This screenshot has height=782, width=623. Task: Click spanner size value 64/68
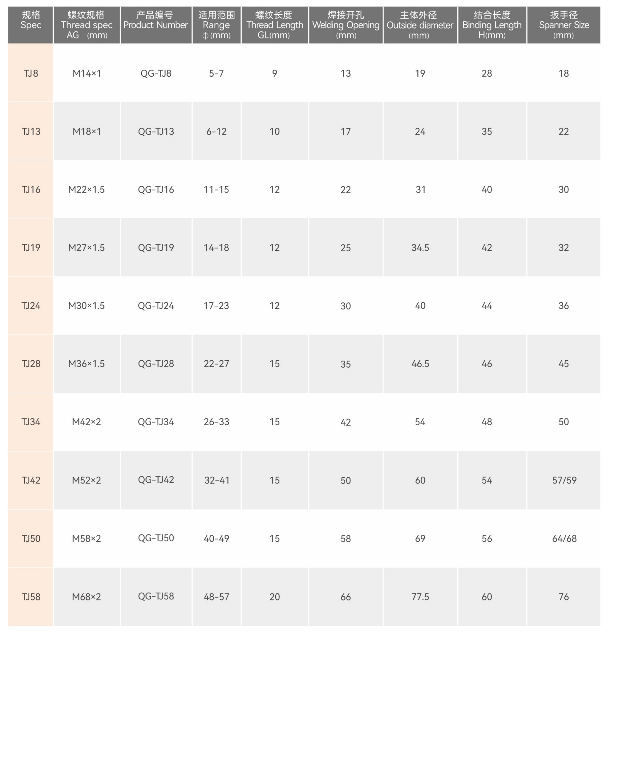(564, 538)
